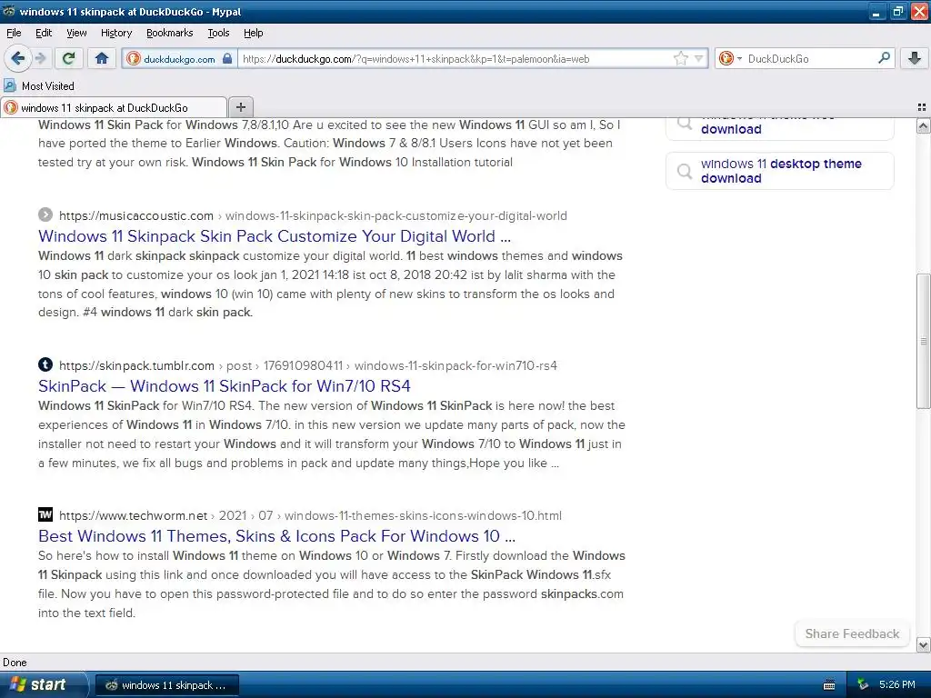Click the Tumblr favicon beside skinpack result
Viewport: 931px width, 698px height.
(45, 364)
